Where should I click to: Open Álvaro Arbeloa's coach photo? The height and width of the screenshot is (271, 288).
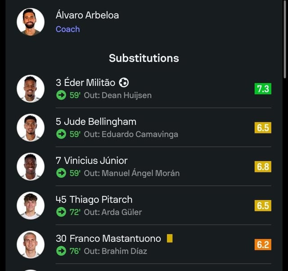pyautogui.click(x=31, y=22)
